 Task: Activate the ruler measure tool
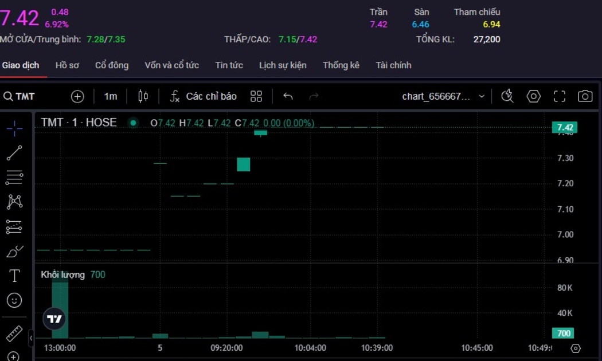(x=14, y=333)
